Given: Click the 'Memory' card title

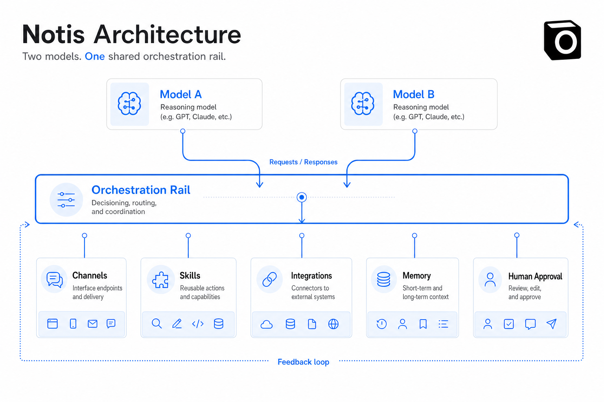Looking at the screenshot, I should (x=417, y=276).
